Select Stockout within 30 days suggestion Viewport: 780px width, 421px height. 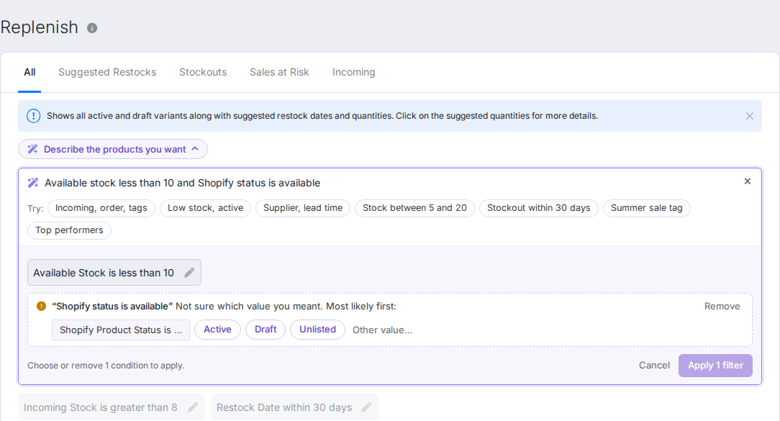(539, 208)
